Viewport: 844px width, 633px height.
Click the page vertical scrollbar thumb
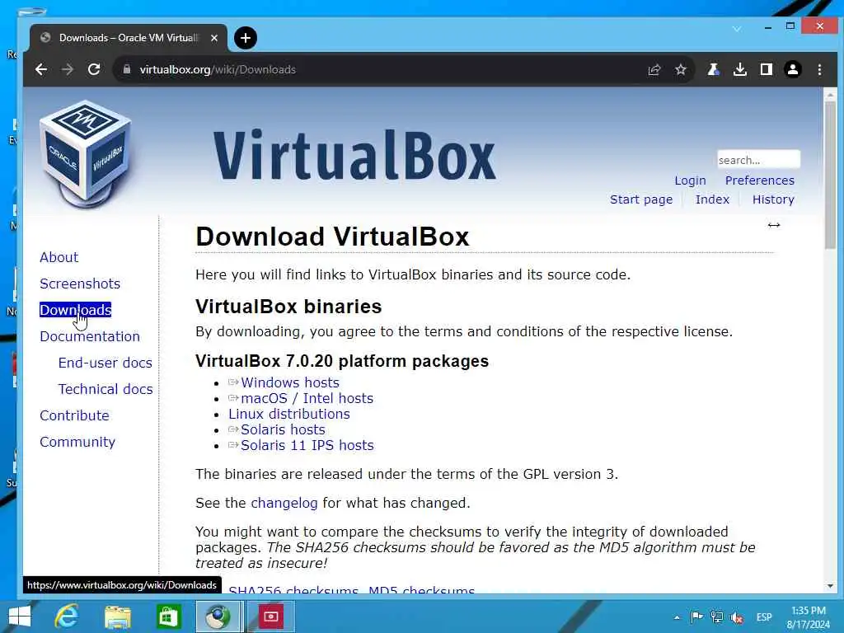pyautogui.click(x=830, y=175)
